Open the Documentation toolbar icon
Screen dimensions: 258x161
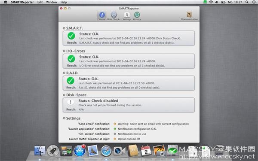tap(189, 16)
